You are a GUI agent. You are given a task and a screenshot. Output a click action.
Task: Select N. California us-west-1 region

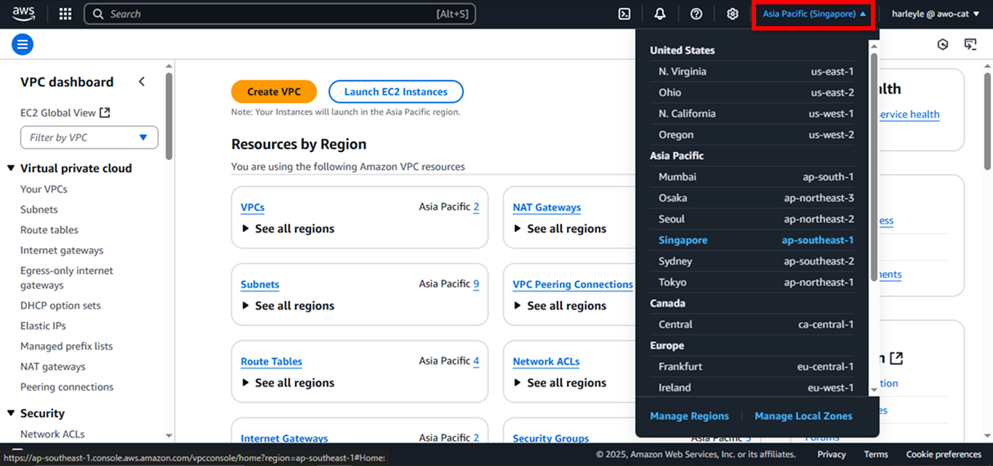coord(752,113)
